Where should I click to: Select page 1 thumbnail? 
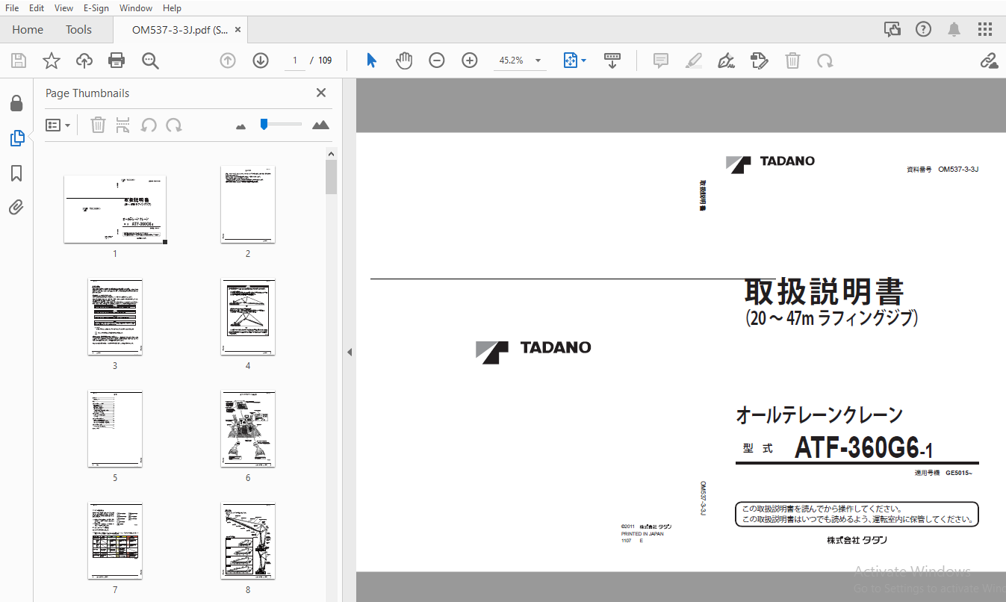[115, 209]
